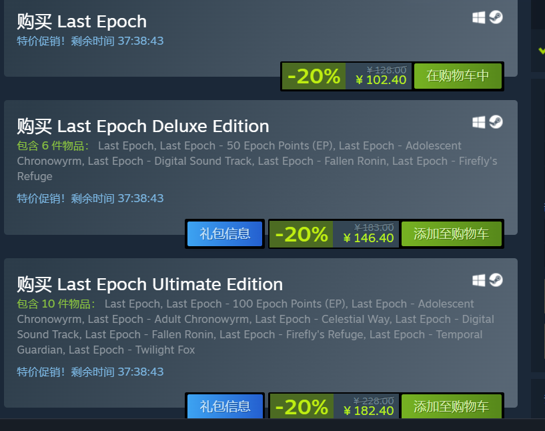Add the Ultimate Edition to cart
545x431 pixels.
tap(451, 406)
